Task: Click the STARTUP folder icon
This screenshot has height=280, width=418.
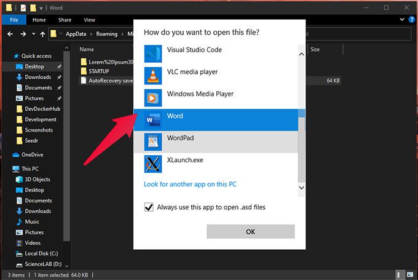Action: tap(84, 71)
